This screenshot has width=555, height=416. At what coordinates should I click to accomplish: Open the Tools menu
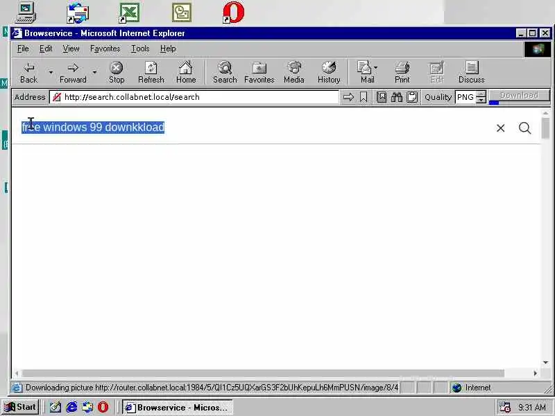[140, 49]
